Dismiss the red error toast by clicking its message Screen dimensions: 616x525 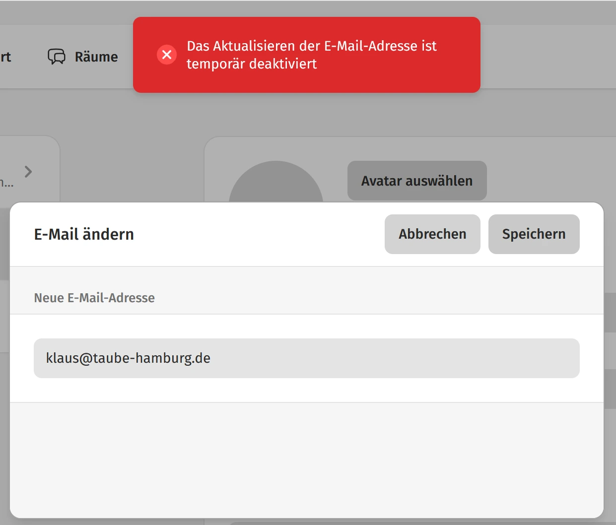pos(311,55)
